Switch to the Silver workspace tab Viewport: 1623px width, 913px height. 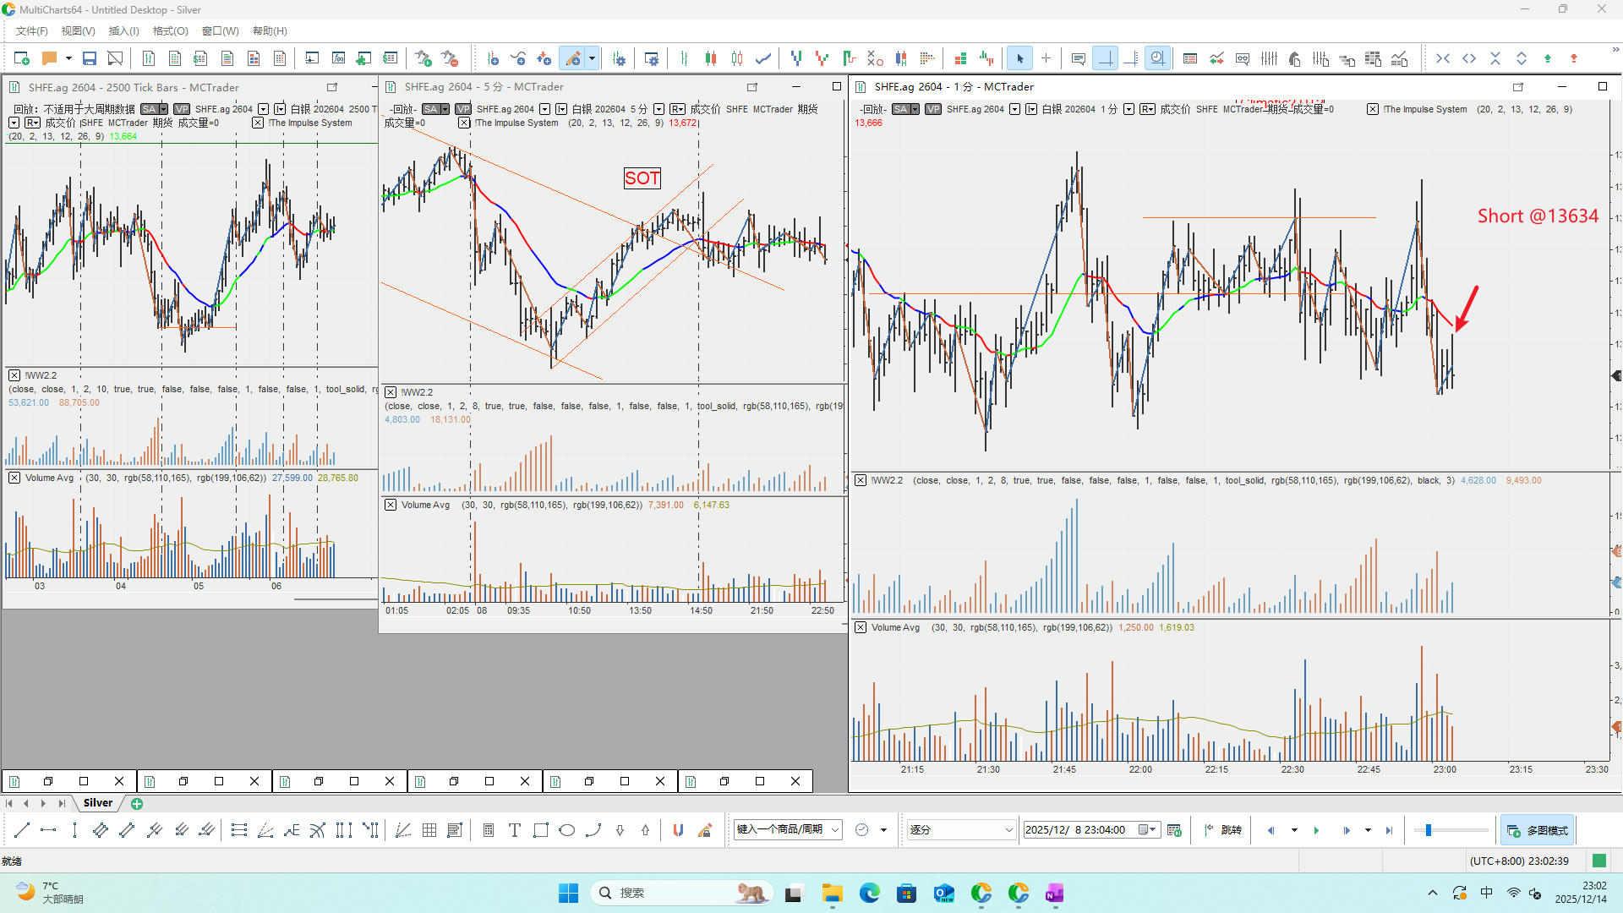98,803
